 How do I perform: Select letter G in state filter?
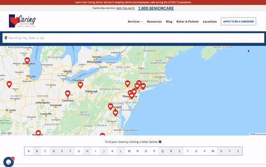click(79, 151)
